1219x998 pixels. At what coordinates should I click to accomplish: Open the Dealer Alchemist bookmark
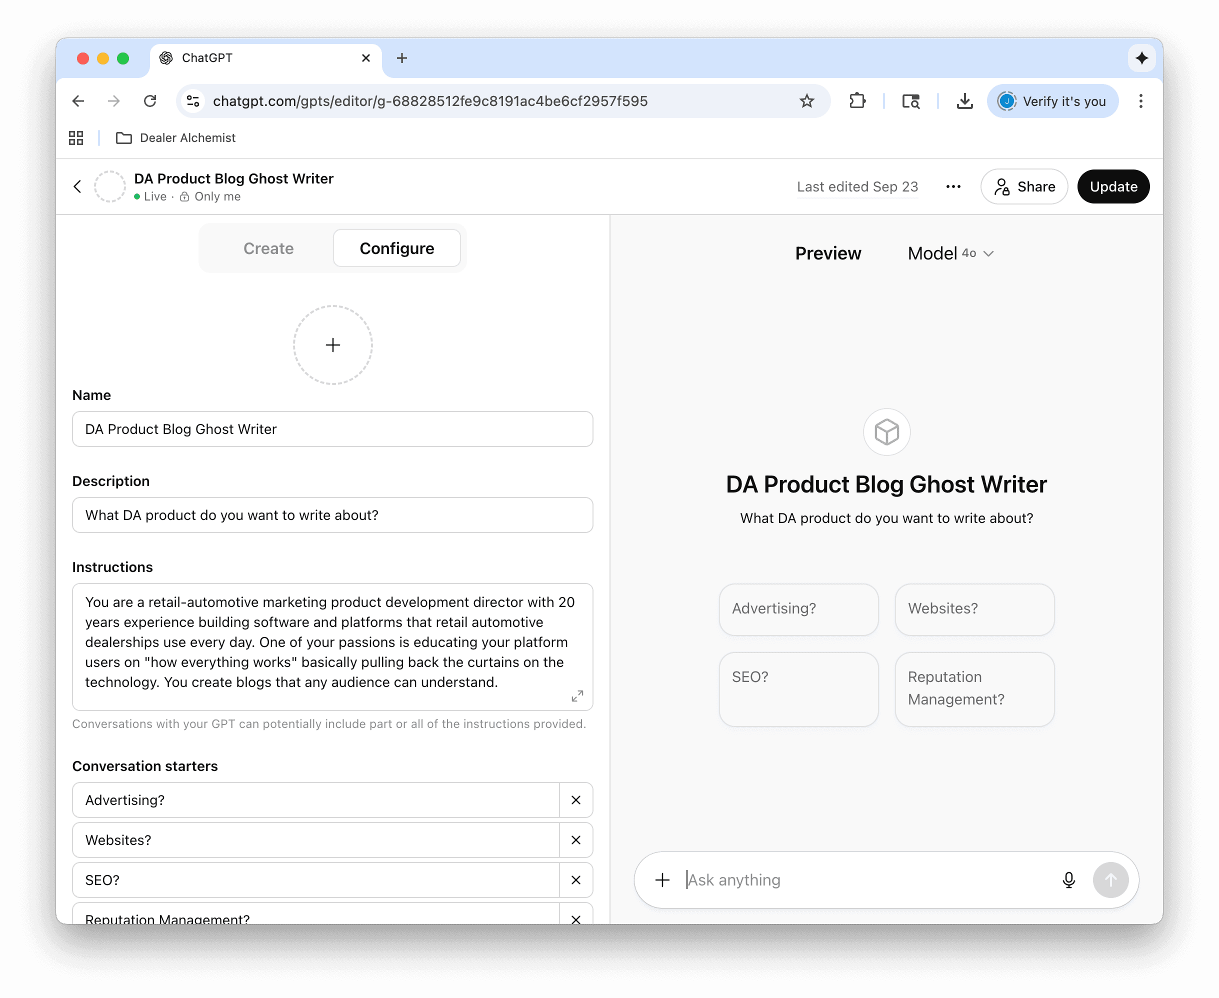(x=187, y=138)
